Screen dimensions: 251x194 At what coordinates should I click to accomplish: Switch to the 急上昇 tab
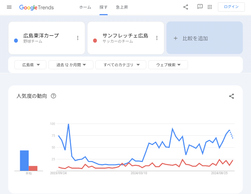(x=122, y=7)
